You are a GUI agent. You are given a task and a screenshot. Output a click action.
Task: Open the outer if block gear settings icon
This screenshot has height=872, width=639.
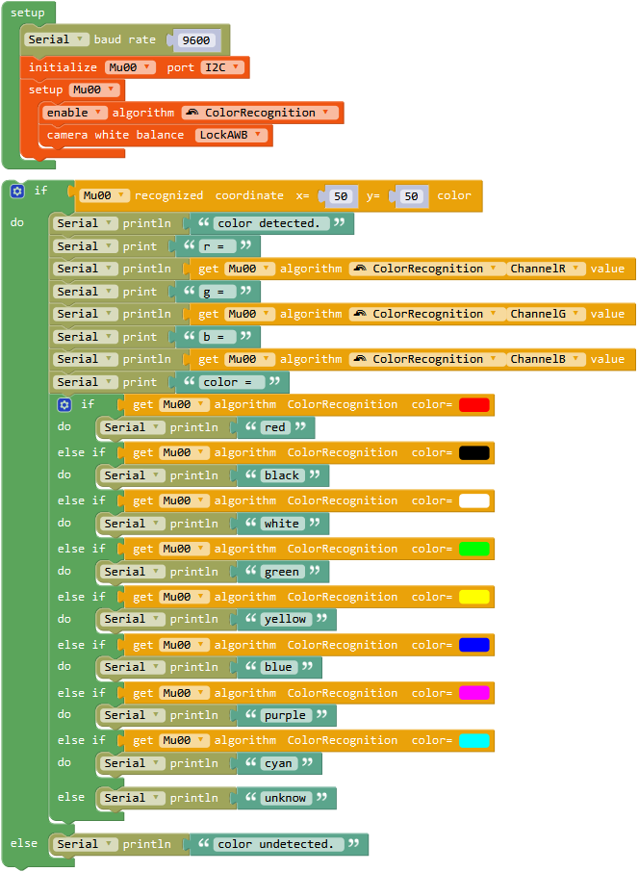17,192
